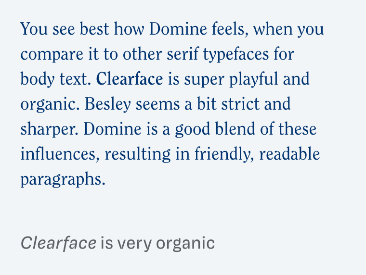Select the final word paragraphs

point(63,179)
